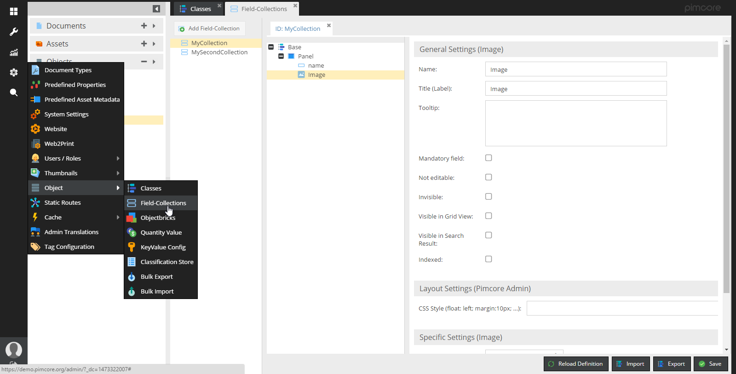Select Objectbricks from the Object submenu
Viewport: 736px width, 374px height.
coord(158,218)
